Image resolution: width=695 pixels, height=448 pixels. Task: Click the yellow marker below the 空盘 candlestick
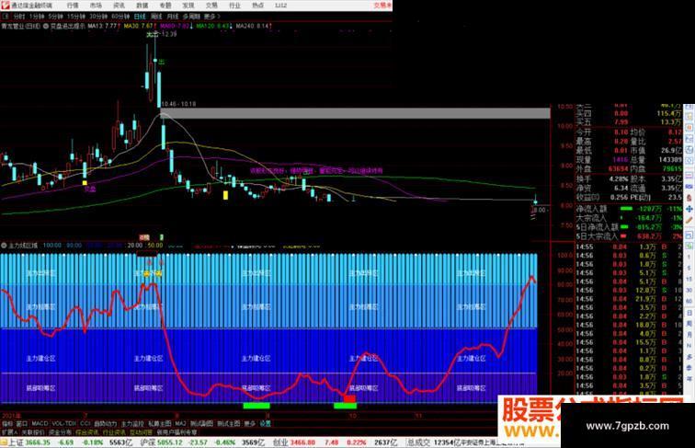point(85,182)
